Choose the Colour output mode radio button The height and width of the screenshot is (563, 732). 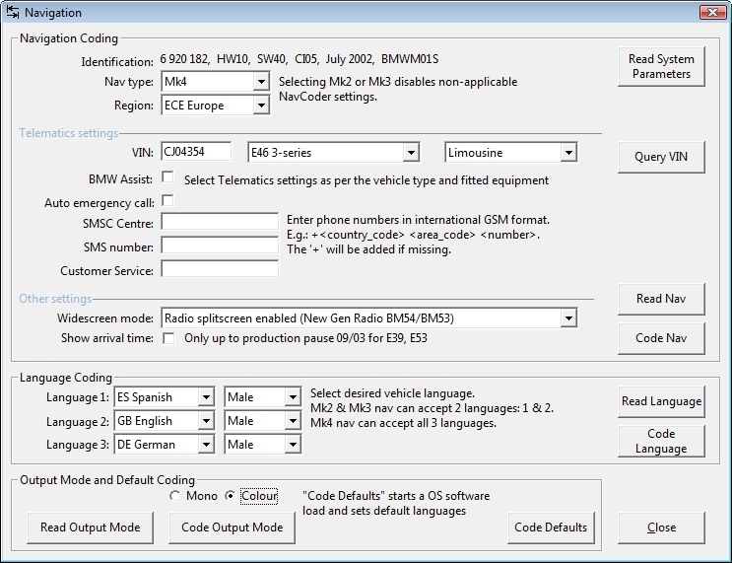pos(231,496)
